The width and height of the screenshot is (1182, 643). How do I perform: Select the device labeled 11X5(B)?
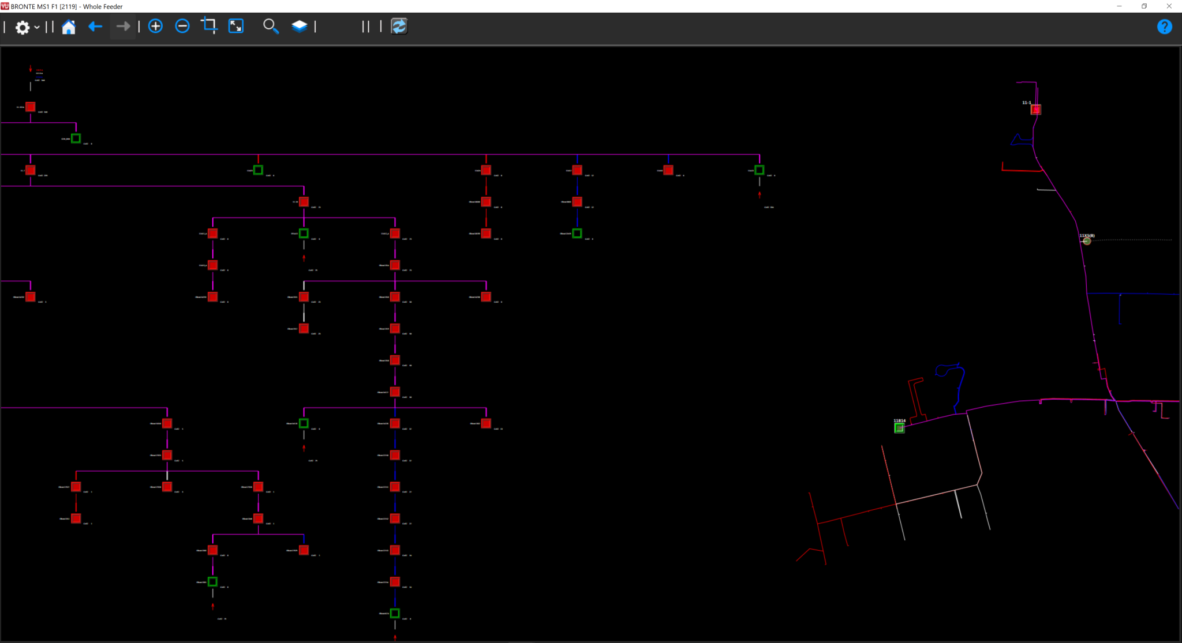click(x=1087, y=241)
